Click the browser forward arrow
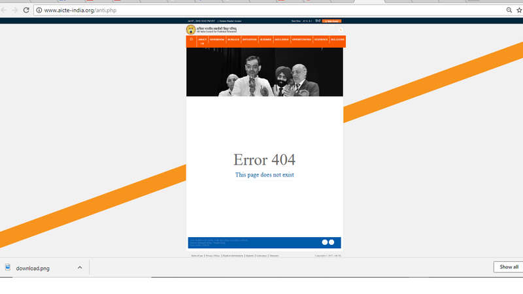This screenshot has height=294, width=523. click(14, 10)
